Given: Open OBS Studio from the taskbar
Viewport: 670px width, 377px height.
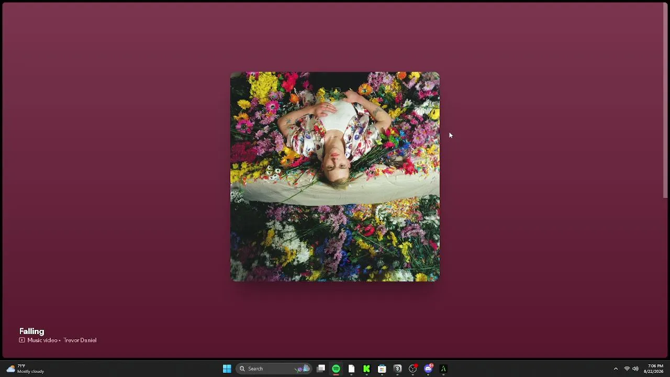Looking at the screenshot, I should pos(413,369).
